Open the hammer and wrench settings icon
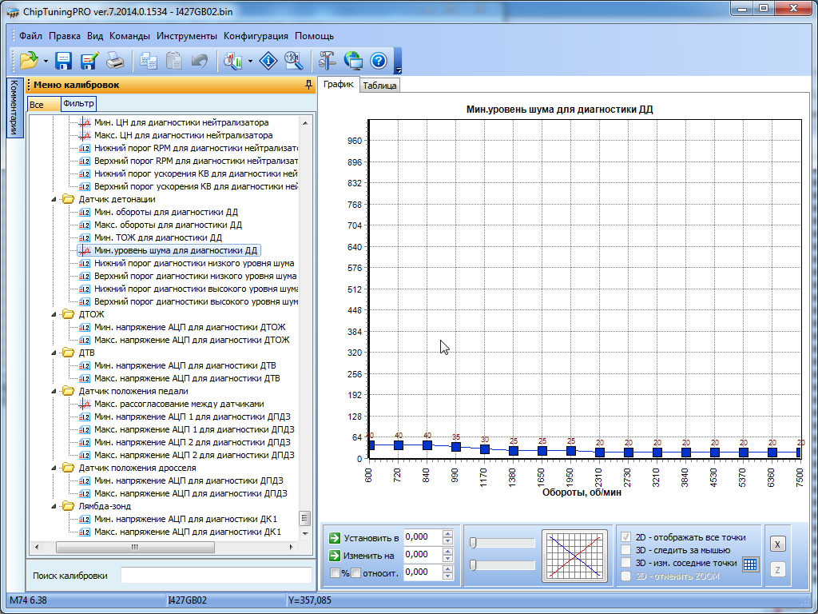818x614 pixels. [x=328, y=61]
